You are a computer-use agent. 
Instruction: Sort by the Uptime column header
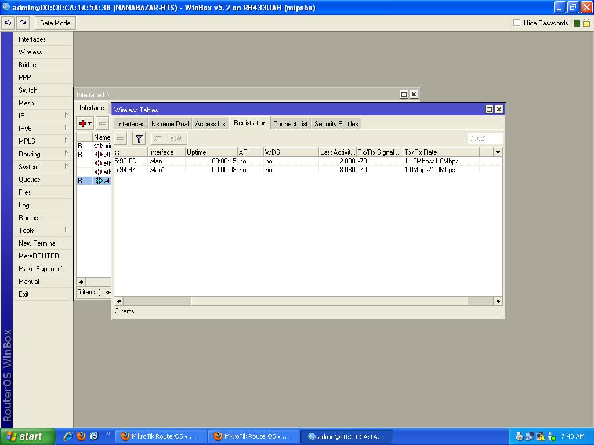click(x=211, y=152)
